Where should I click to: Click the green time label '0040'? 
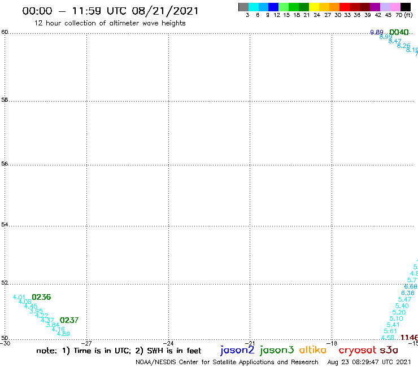399,32
